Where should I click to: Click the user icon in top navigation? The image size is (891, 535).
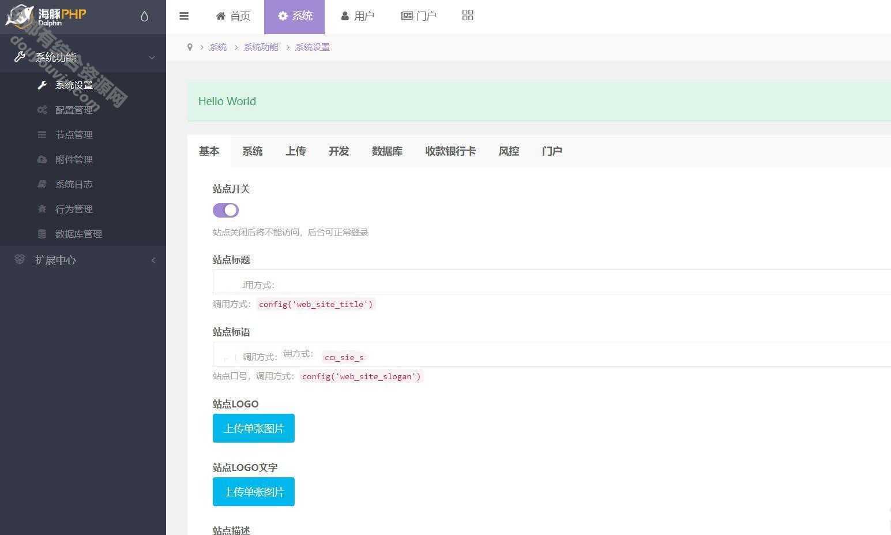[x=345, y=16]
